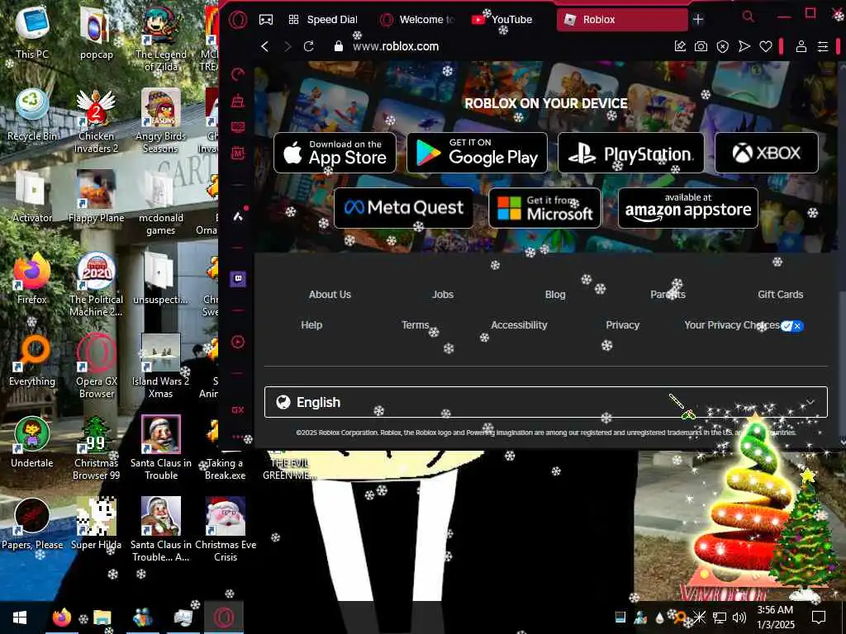Open volume control in system tray
The height and width of the screenshot is (634, 846).
[x=739, y=617]
